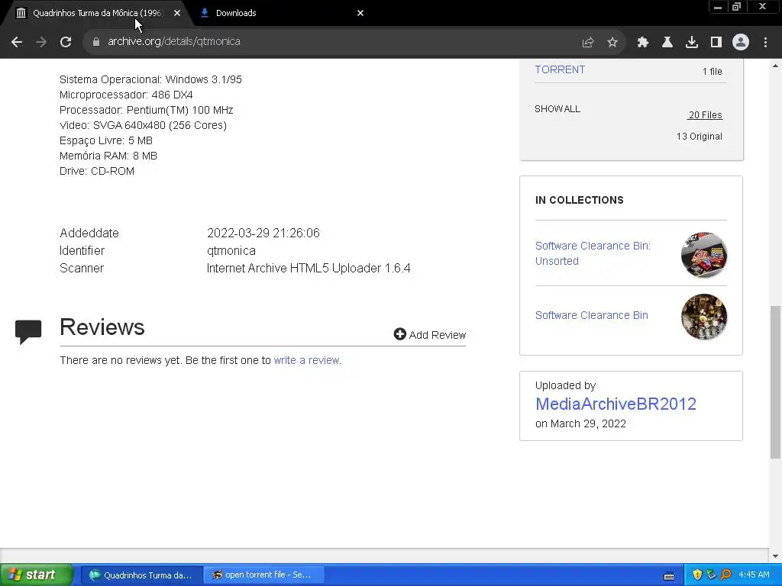Open Software Clearance Bin: Unsorted collection
782x586 pixels.
593,253
